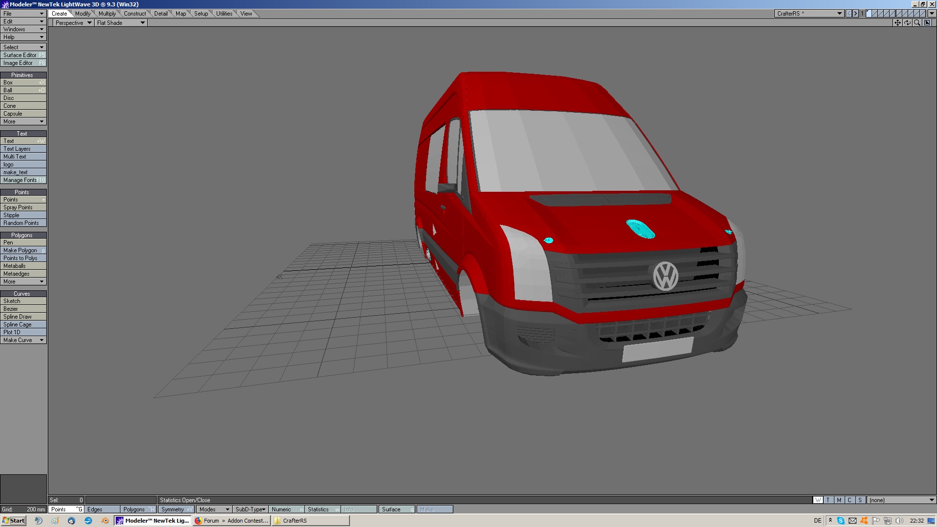Select the last layer slot in the bank

(x=923, y=14)
